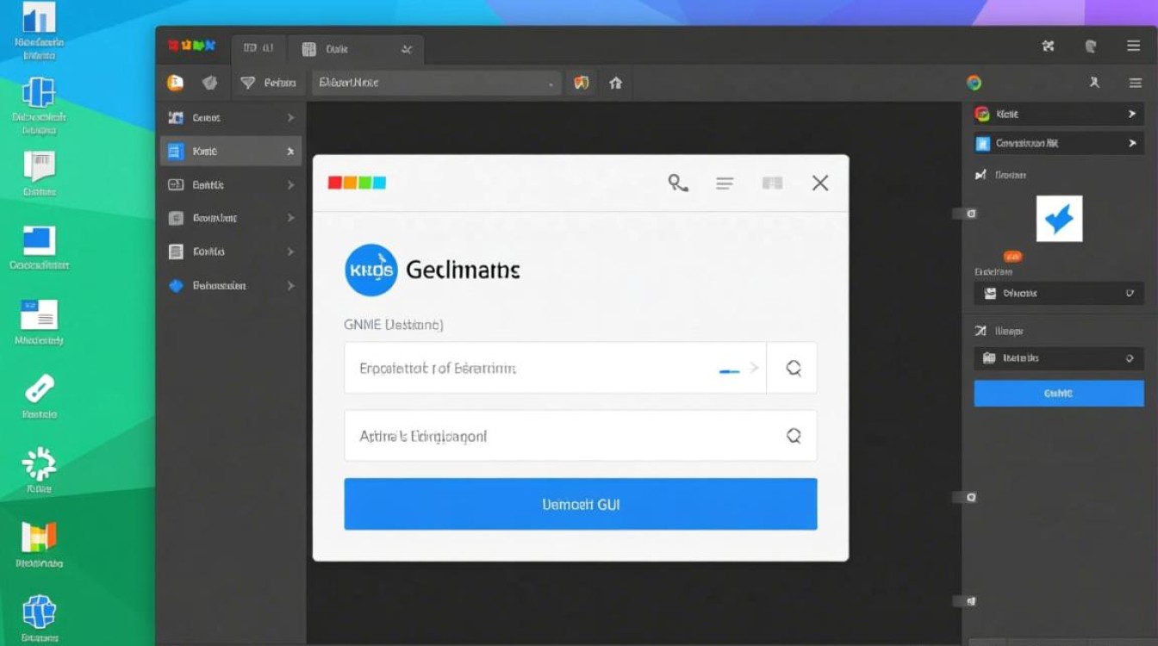Click the round blue logo in the dialog
The image size is (1158, 646).
[x=370, y=270]
